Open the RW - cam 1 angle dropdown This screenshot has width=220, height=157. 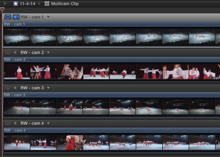pyautogui.click(x=48, y=17)
